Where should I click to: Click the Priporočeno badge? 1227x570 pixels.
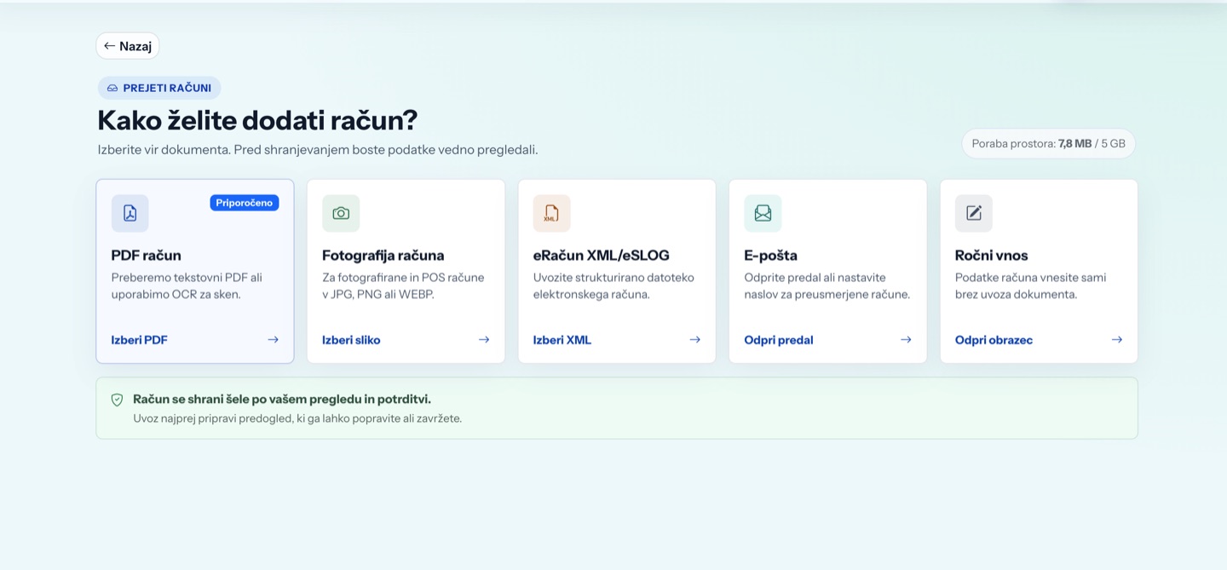(x=245, y=203)
